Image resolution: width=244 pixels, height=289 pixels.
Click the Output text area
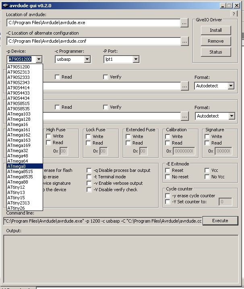(x=121, y=259)
